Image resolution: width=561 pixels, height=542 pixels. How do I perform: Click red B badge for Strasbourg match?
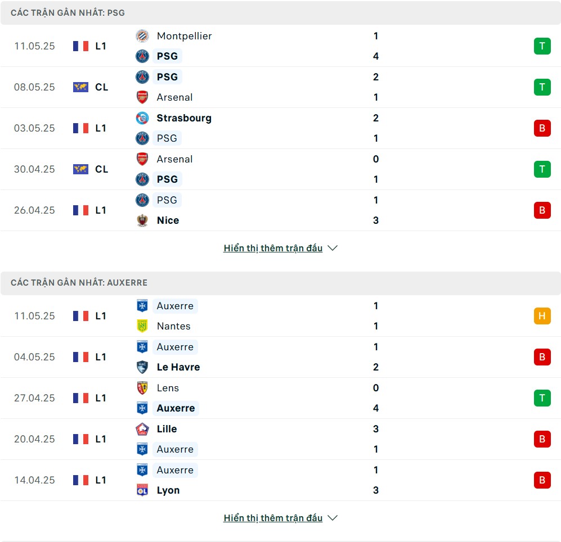click(x=542, y=128)
